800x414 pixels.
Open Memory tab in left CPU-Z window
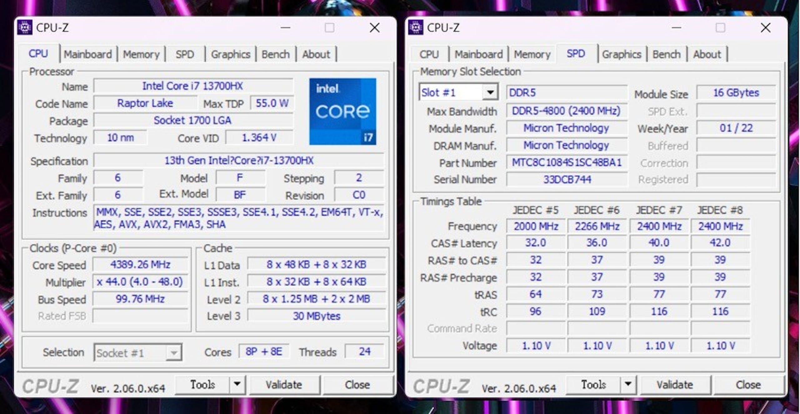click(141, 54)
